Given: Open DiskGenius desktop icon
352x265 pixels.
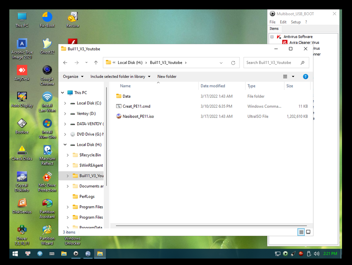Looking at the screenshot, I should [22, 206].
